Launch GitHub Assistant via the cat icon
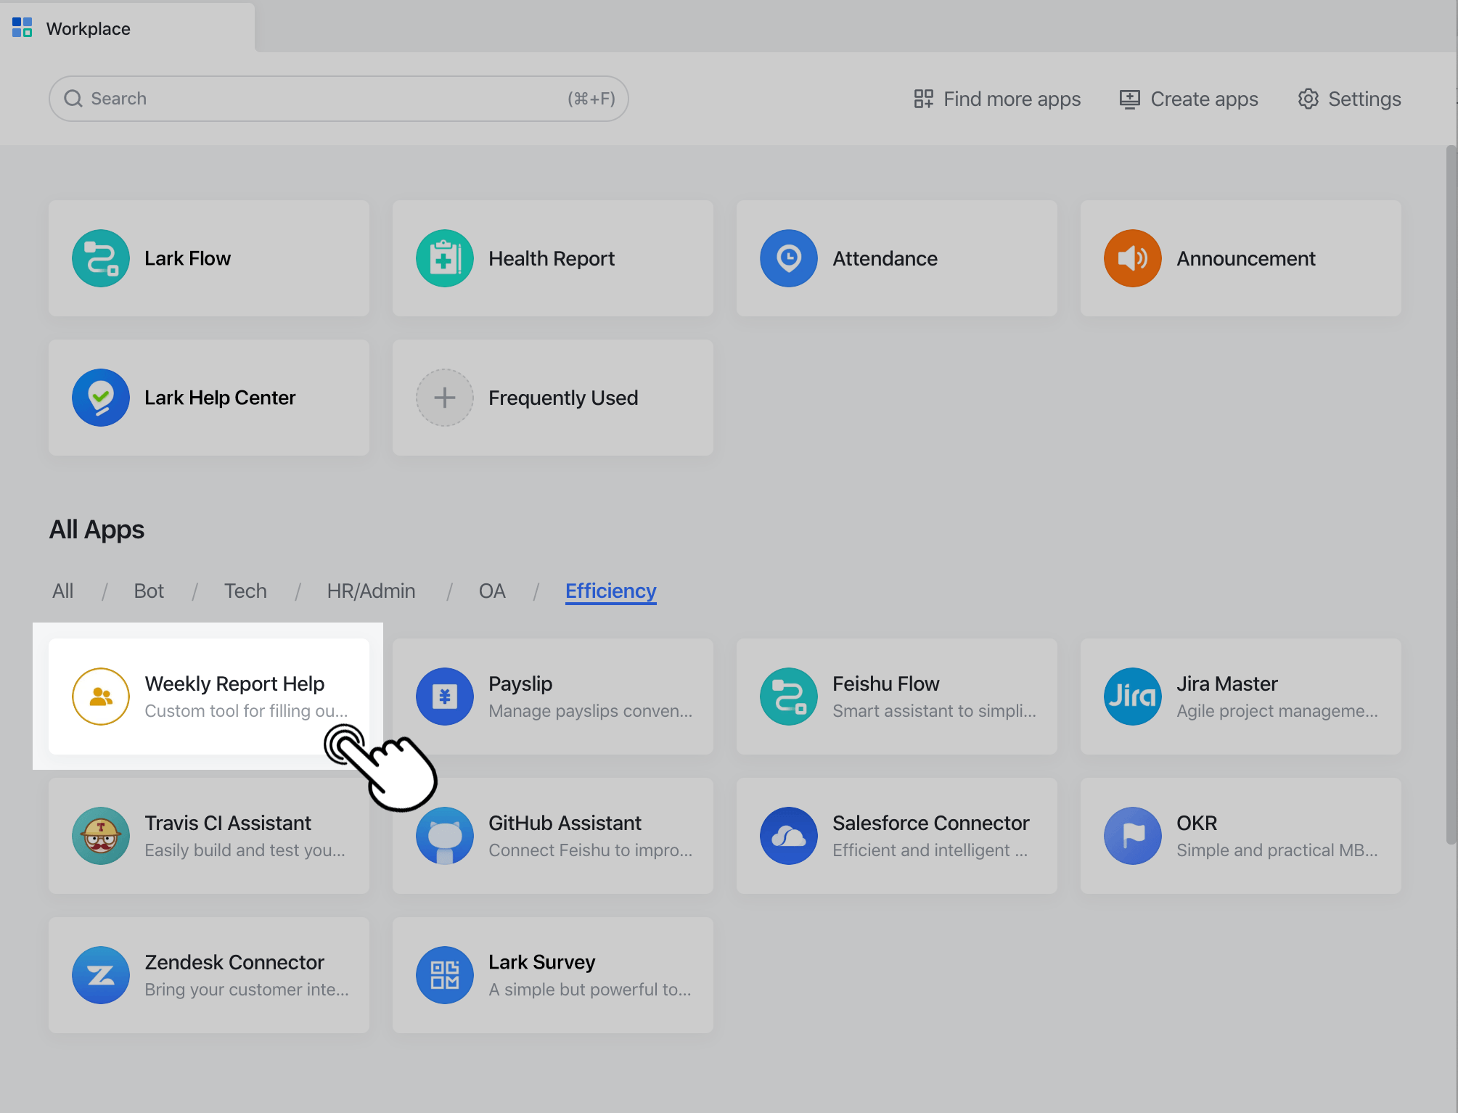 click(x=445, y=835)
